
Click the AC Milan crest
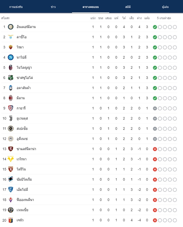click(x=11, y=98)
